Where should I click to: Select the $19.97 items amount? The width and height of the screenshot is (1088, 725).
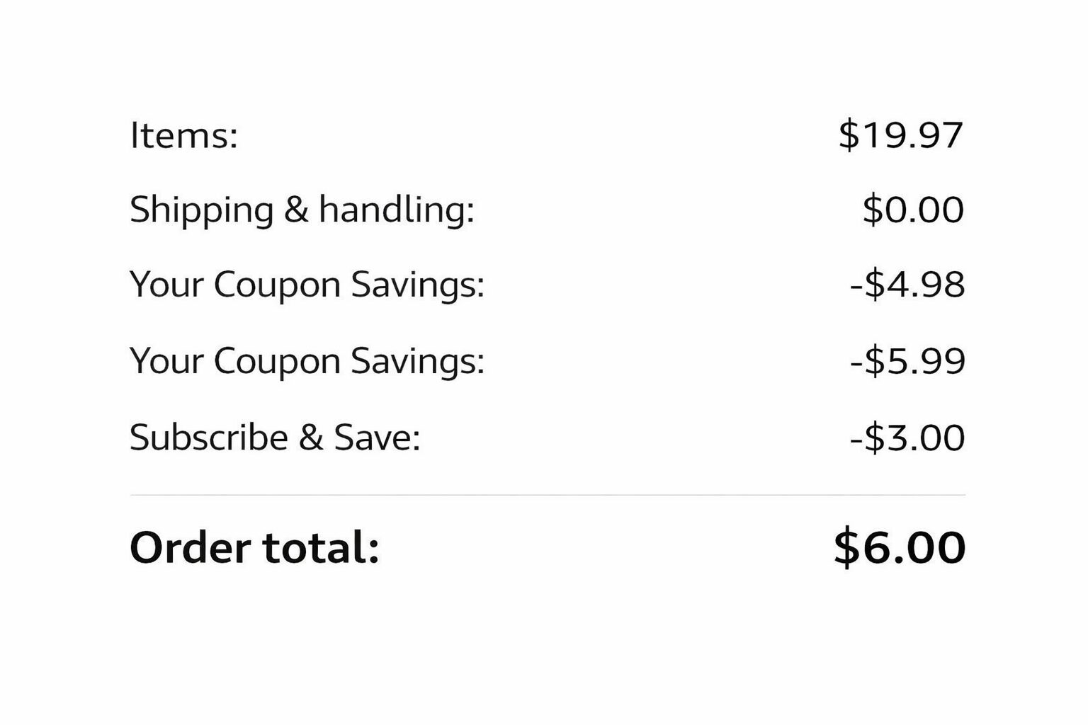(900, 135)
